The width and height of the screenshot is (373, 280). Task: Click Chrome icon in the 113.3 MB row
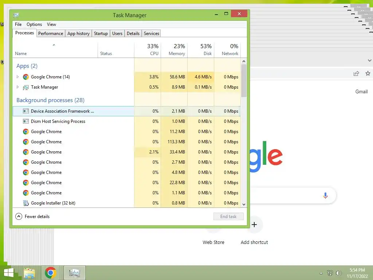coord(26,142)
